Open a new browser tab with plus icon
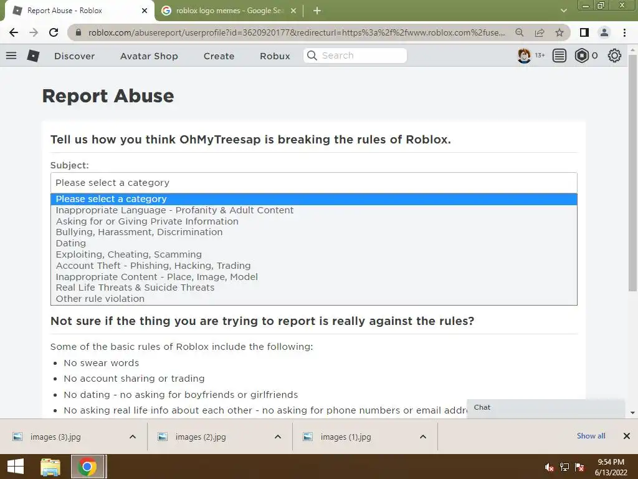 [x=317, y=11]
